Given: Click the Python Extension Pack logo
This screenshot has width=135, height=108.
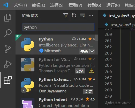Looking at the screenshot, I should (27, 85).
